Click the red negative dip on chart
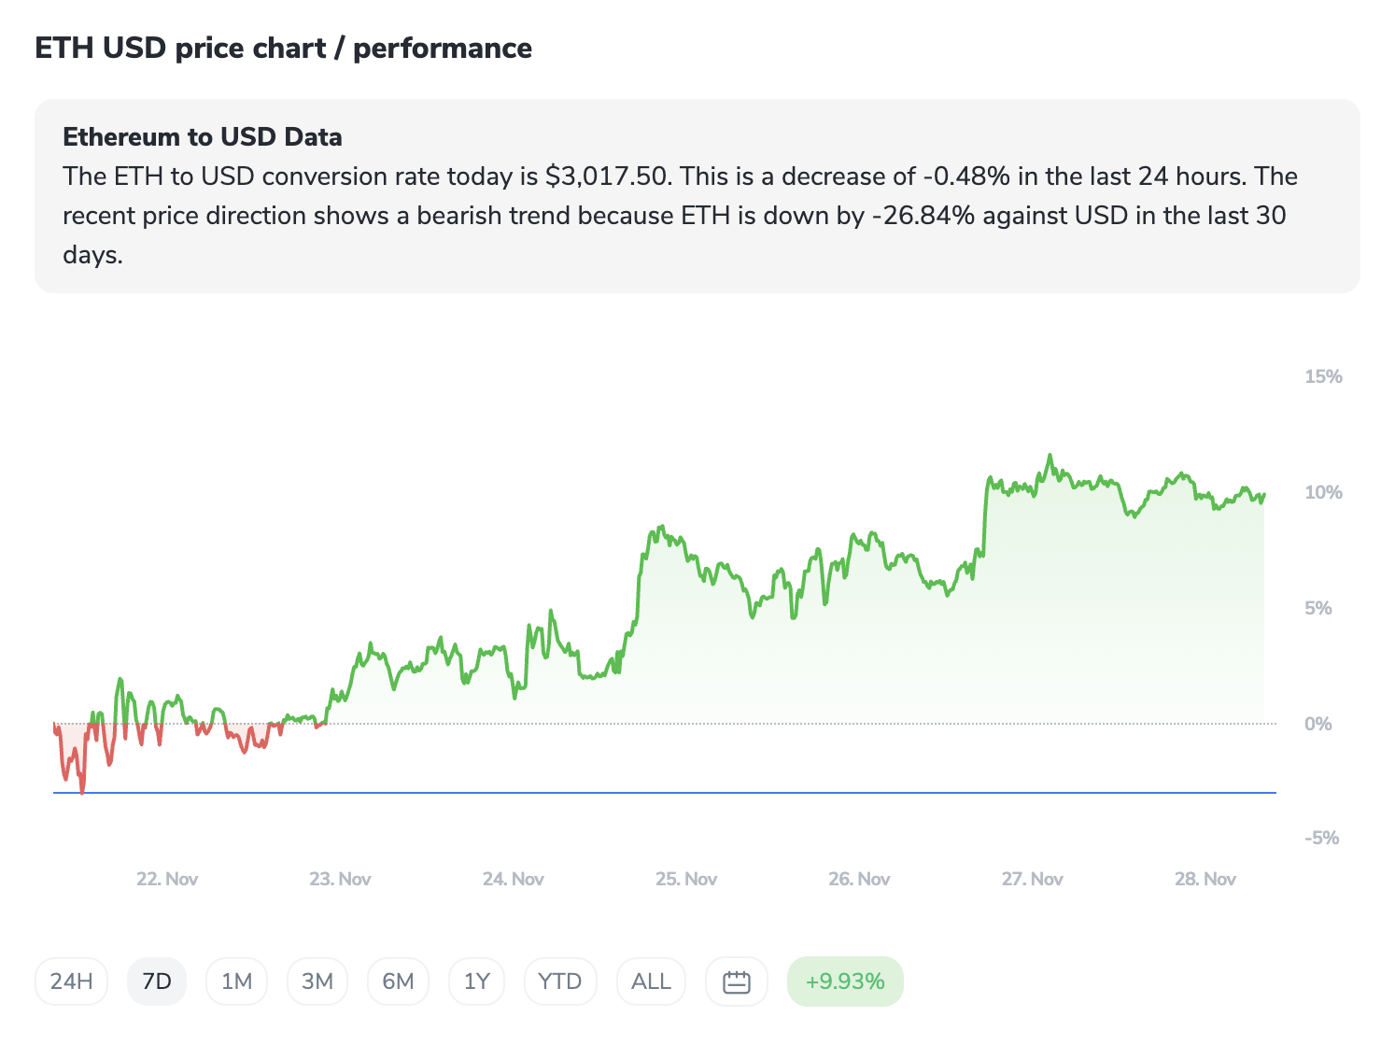Viewport: 1395px width, 1059px height. point(82,784)
